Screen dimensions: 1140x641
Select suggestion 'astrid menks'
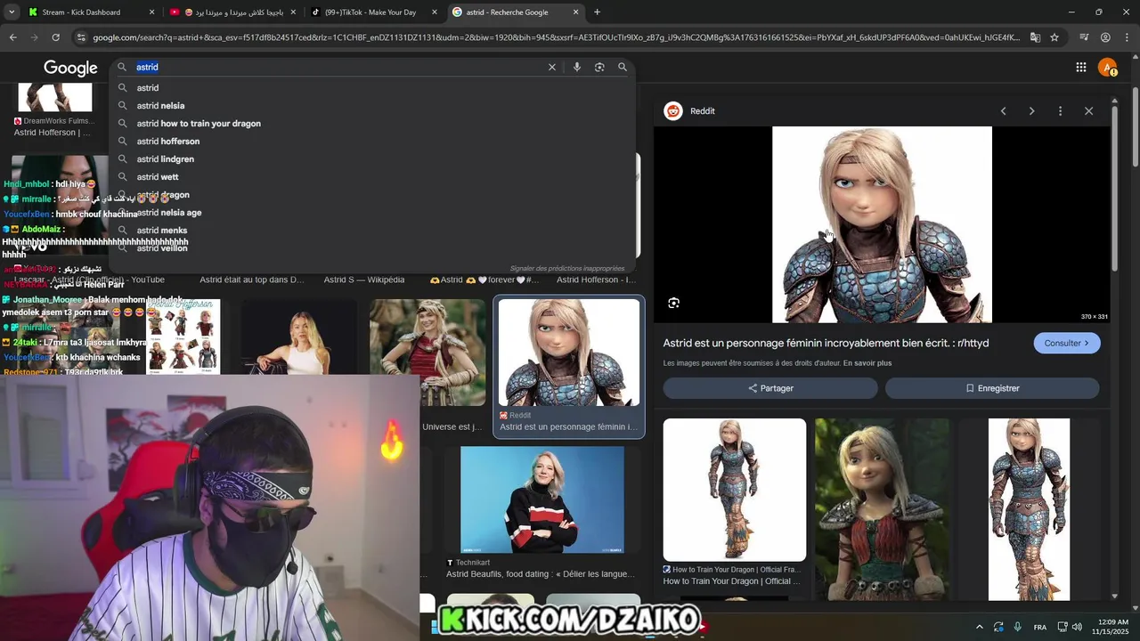coord(162,230)
